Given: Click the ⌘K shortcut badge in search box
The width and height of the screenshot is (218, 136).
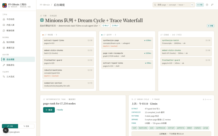Looking at the screenshot, I should click(x=192, y=5).
